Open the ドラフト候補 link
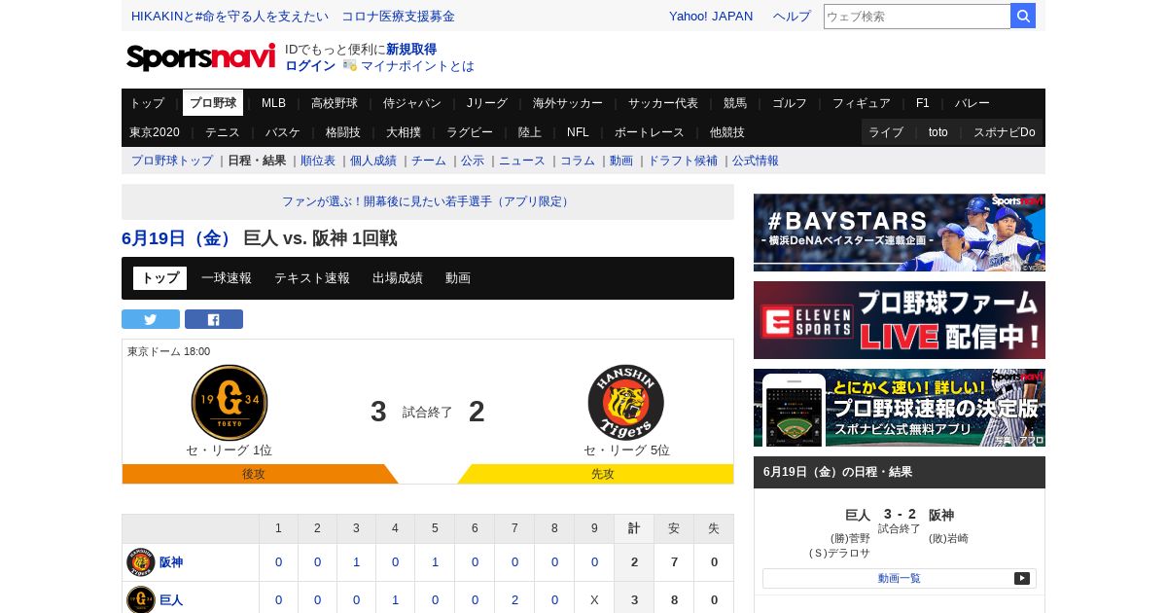 683,161
